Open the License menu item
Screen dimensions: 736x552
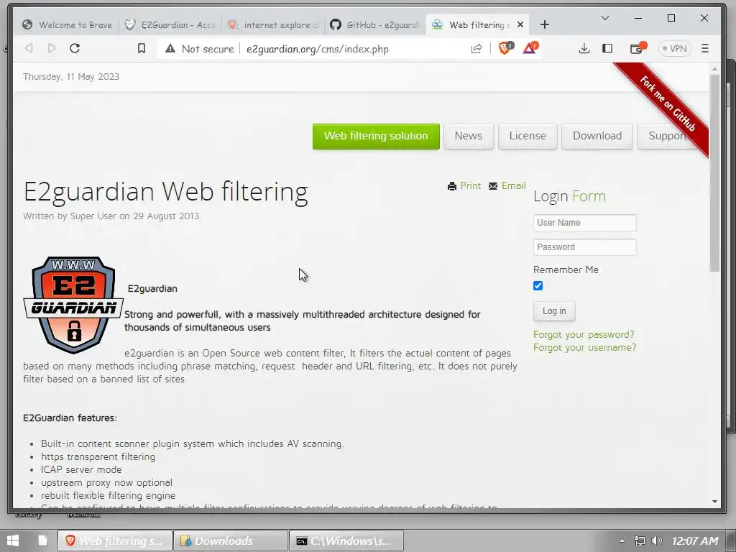528,136
